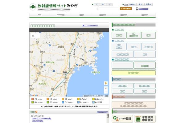The width and height of the screenshot is (185, 123).
Task: Click the 0.2 μSv/h legend swatch
Action: [63, 102]
